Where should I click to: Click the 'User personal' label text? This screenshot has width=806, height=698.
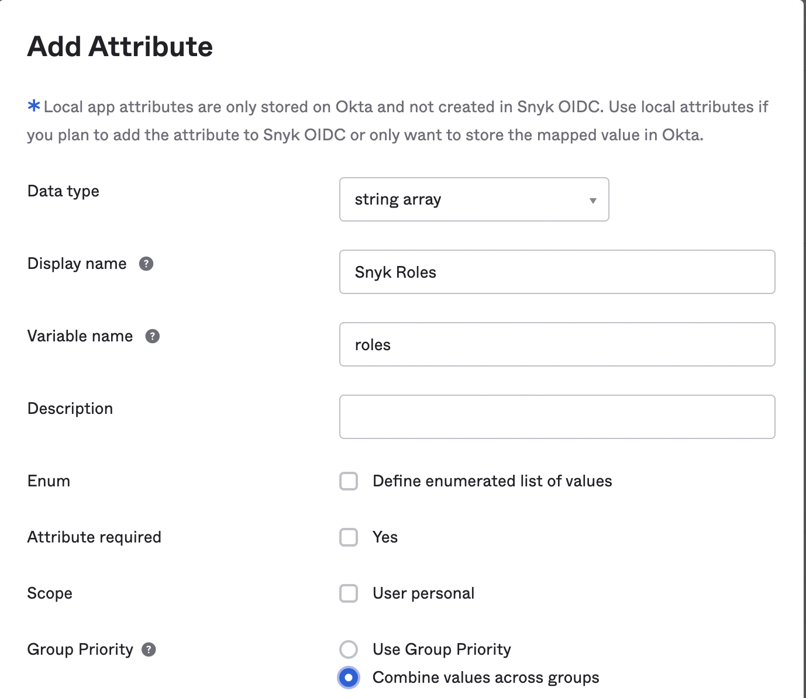pyautogui.click(x=423, y=593)
